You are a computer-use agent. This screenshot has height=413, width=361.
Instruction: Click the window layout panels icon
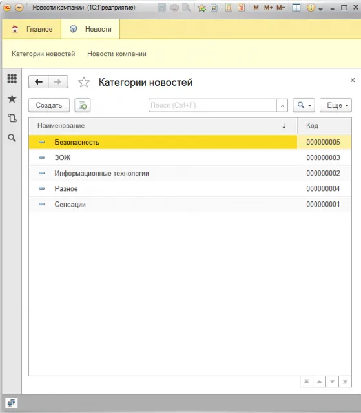click(x=296, y=8)
